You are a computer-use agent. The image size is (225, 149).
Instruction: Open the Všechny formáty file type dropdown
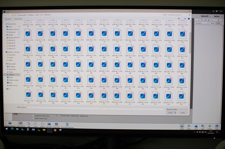coord(177,109)
